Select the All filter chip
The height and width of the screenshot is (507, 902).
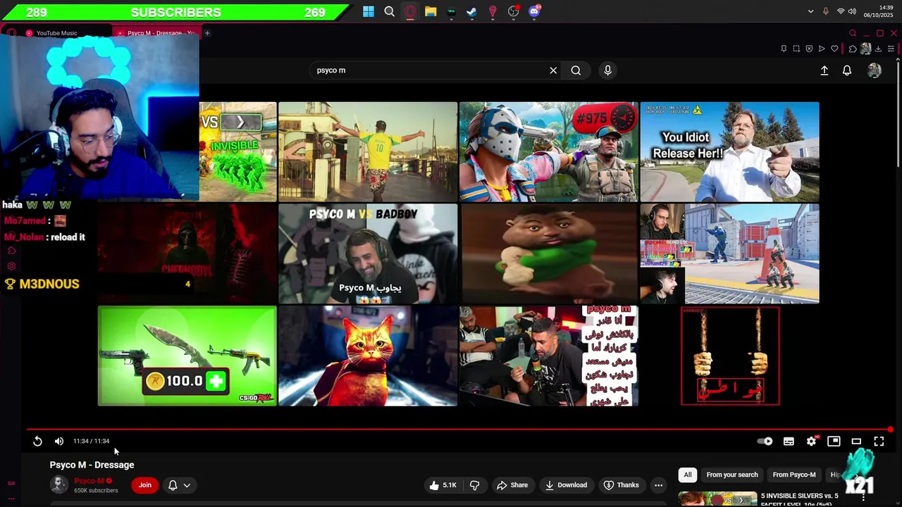point(688,475)
